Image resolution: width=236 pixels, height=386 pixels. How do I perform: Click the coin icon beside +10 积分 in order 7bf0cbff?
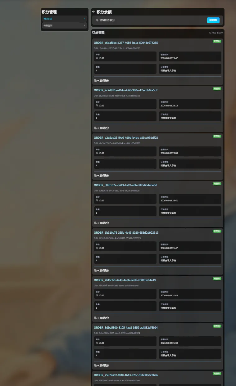pos(95,318)
